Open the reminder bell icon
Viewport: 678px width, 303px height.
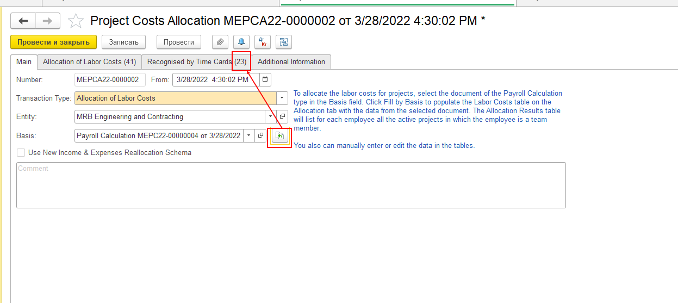241,42
